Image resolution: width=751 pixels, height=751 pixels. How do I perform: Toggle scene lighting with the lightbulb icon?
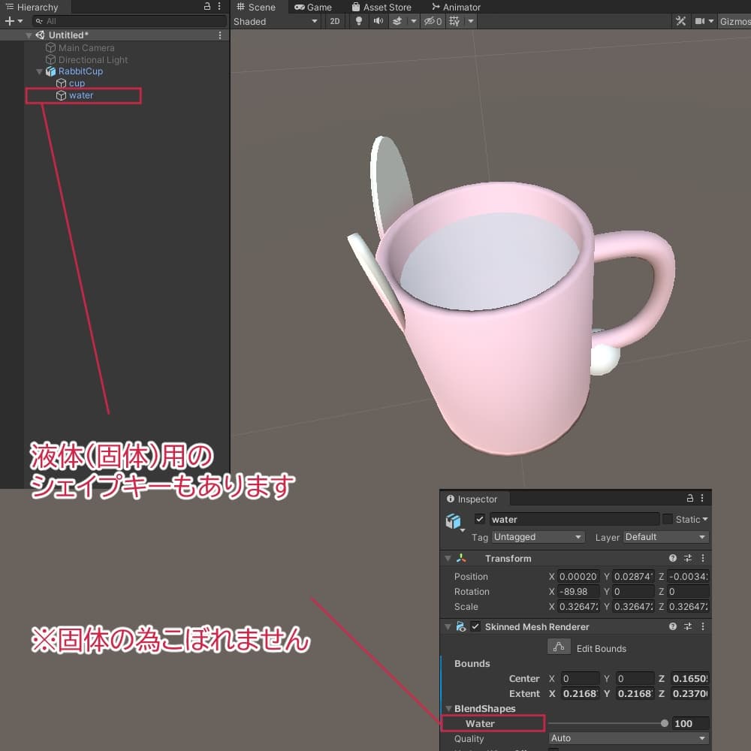(359, 21)
